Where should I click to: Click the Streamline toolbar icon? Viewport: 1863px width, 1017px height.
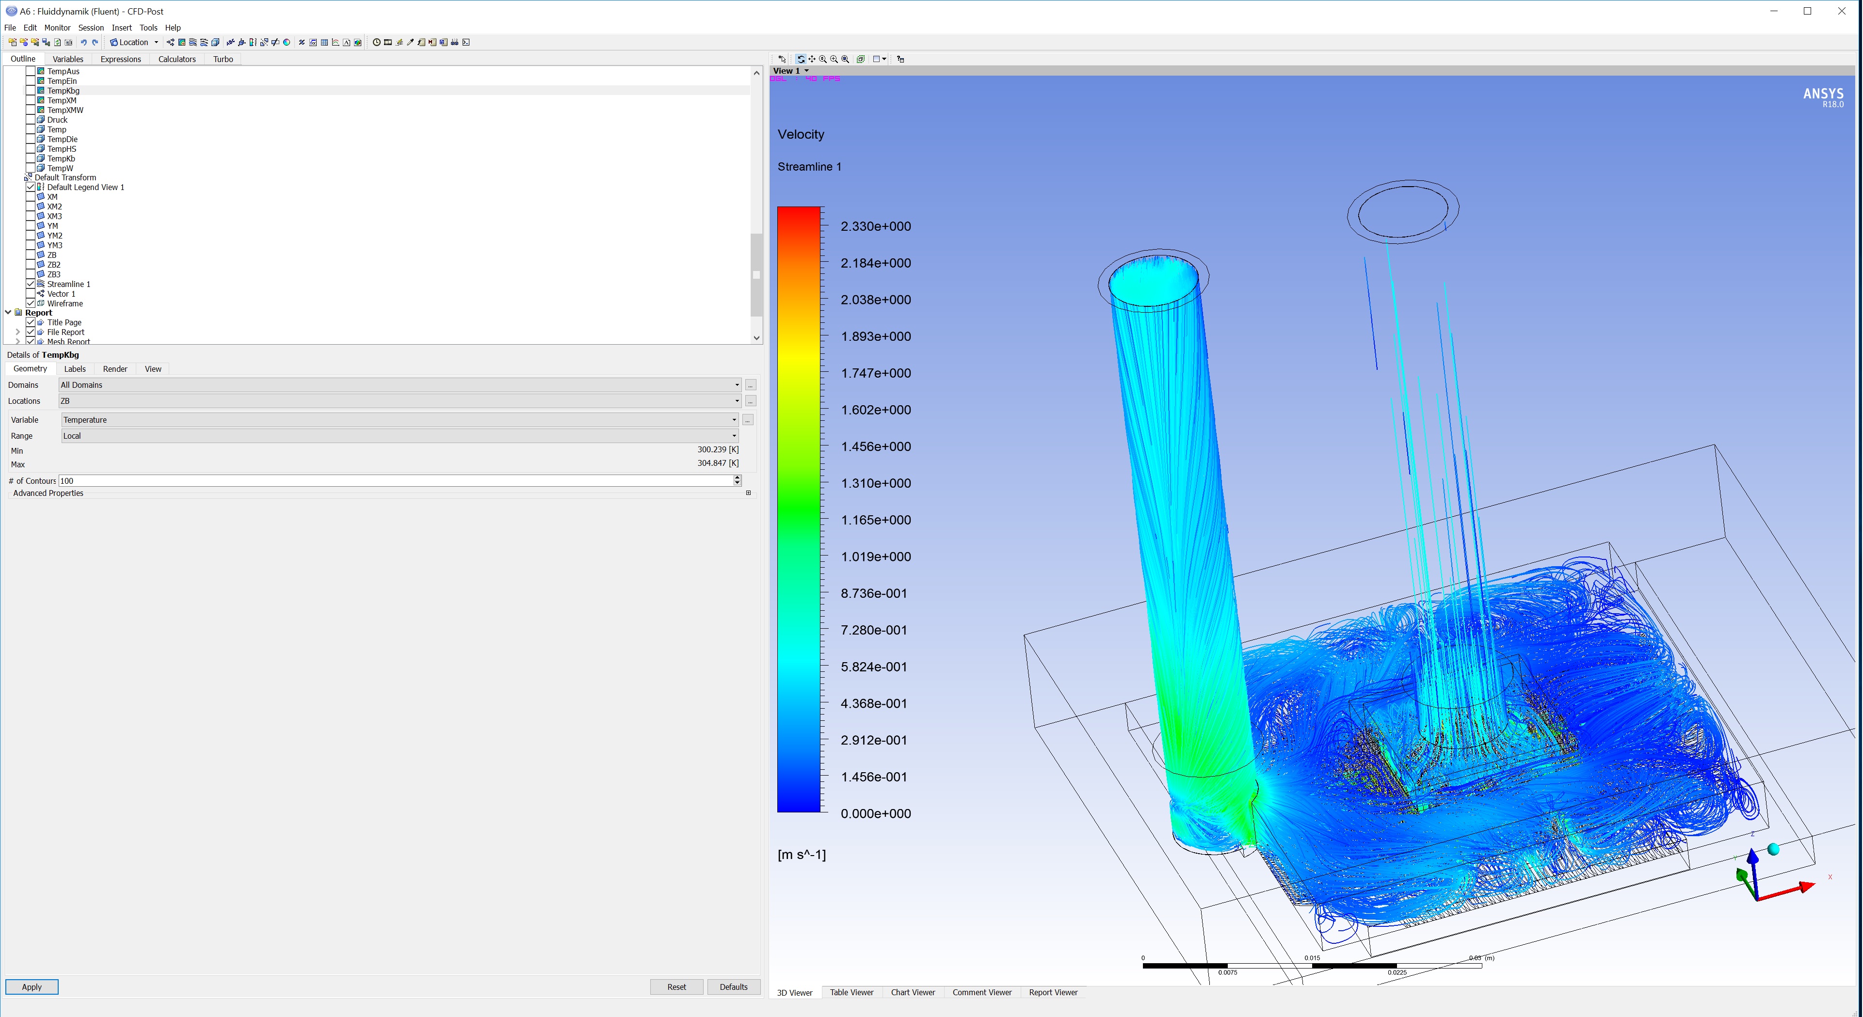(193, 42)
